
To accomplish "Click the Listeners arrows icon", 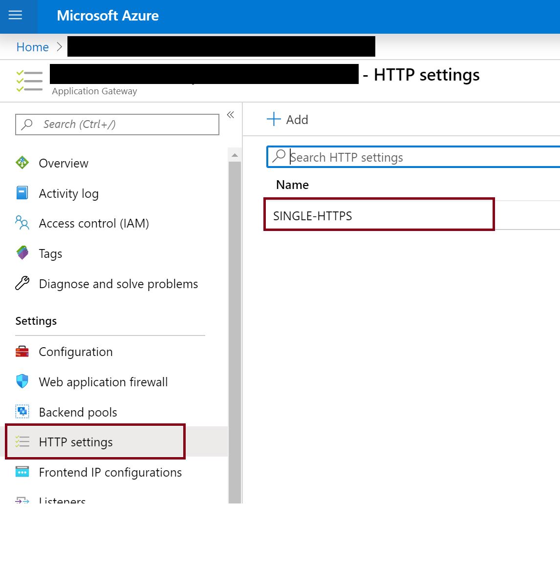I will click(x=22, y=500).
